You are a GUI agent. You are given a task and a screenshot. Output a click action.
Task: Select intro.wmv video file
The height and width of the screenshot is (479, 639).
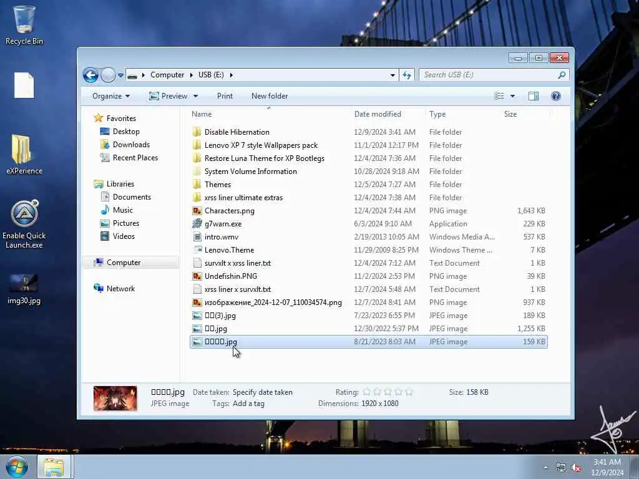222,236
